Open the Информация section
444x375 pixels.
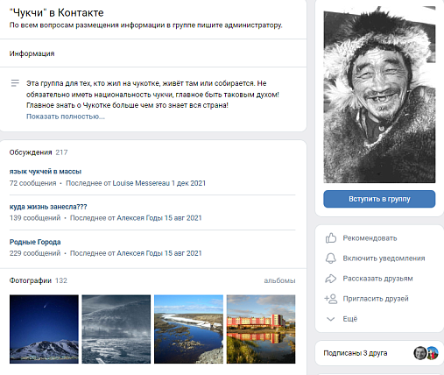click(x=32, y=53)
